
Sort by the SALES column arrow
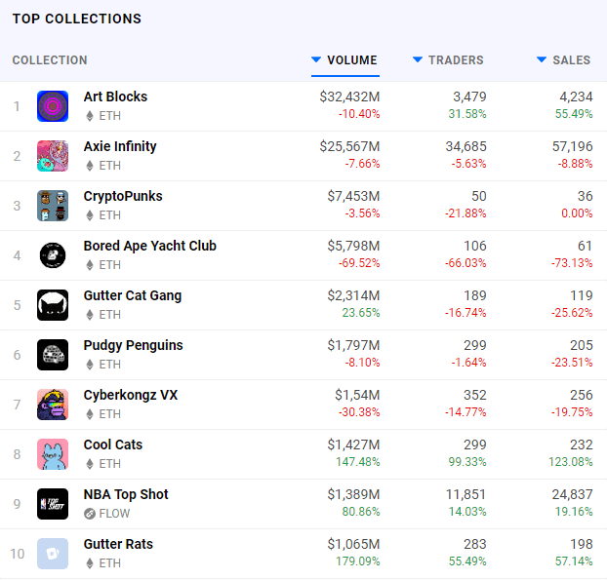[x=542, y=59]
